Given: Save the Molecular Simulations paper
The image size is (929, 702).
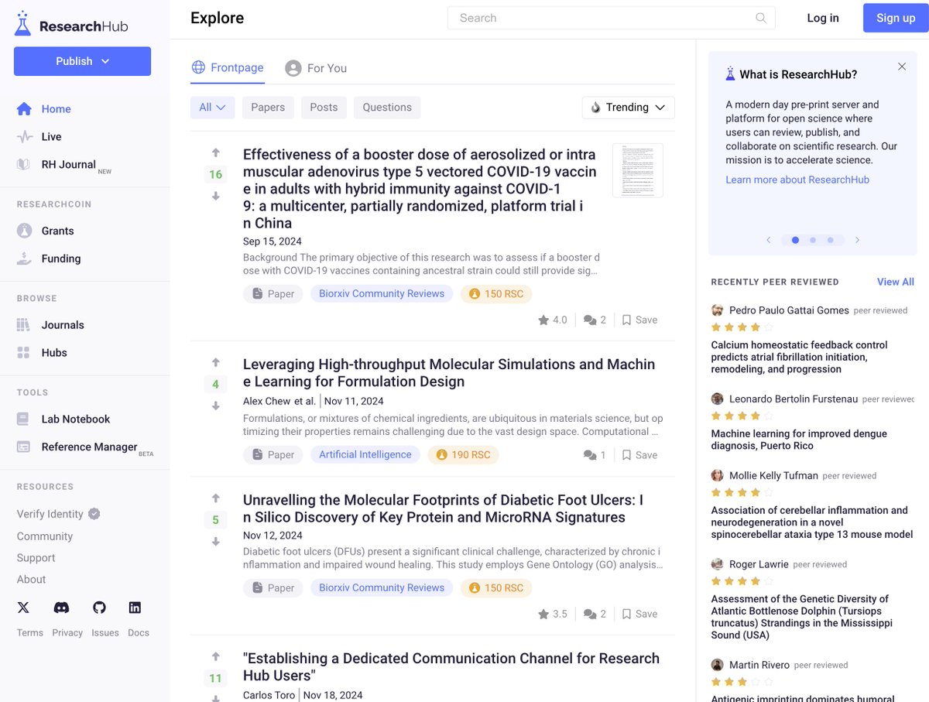Looking at the screenshot, I should click(639, 455).
